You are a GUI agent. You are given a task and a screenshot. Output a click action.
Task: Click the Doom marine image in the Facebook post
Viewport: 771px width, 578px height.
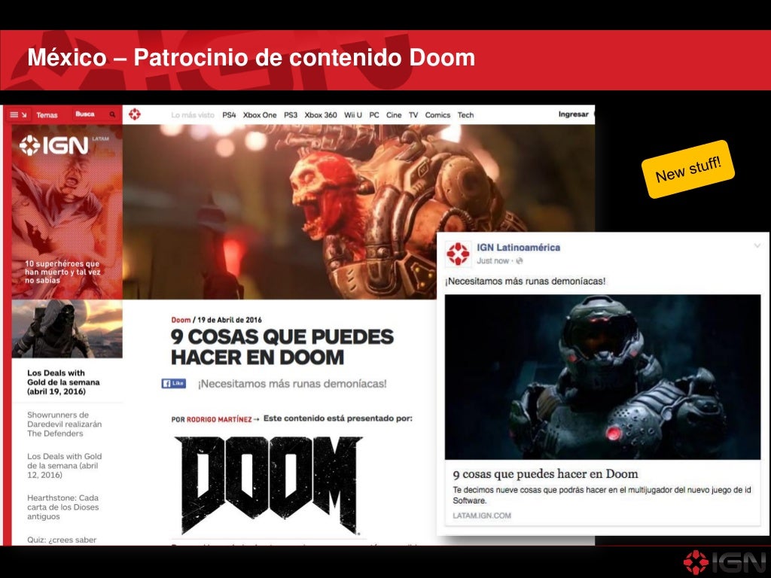[603, 377]
